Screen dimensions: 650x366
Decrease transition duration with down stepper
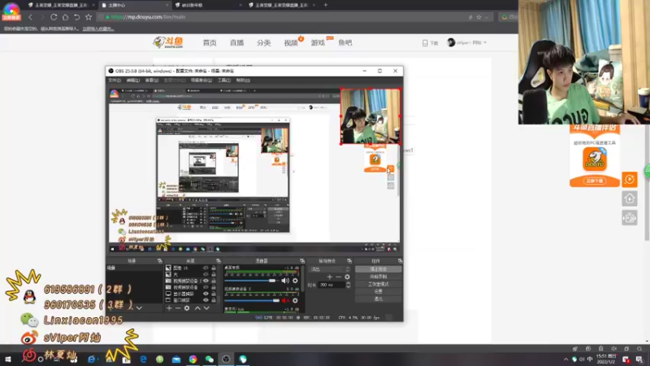coord(348,287)
